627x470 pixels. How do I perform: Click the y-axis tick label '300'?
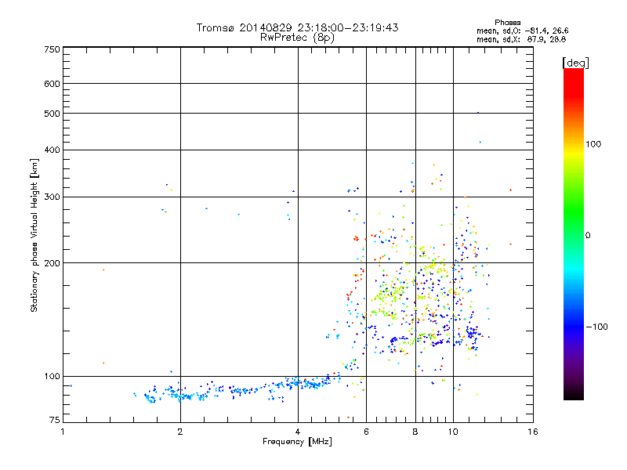pyautogui.click(x=52, y=197)
